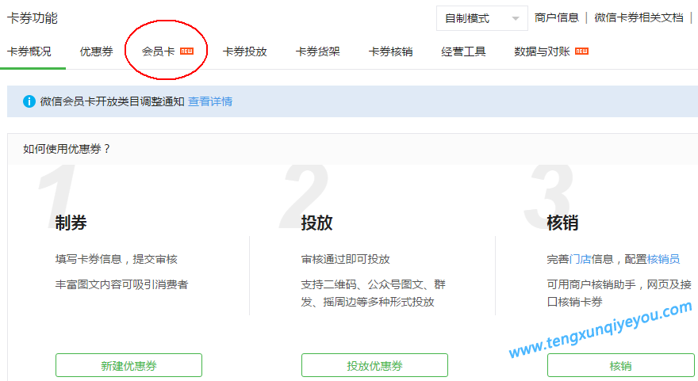Open the 数据与对账 tab
This screenshot has height=381, width=698.
pos(542,51)
